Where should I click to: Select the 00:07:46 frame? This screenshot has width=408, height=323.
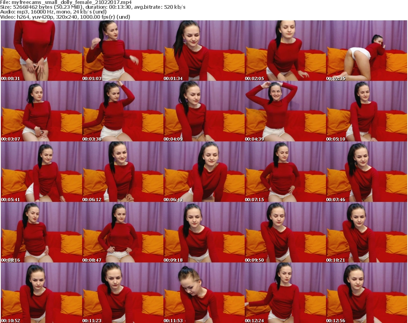click(x=367, y=172)
